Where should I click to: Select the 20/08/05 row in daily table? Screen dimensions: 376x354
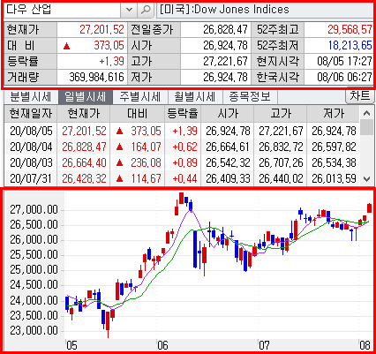[x=182, y=131]
